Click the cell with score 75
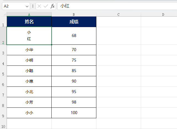 coord(74,60)
